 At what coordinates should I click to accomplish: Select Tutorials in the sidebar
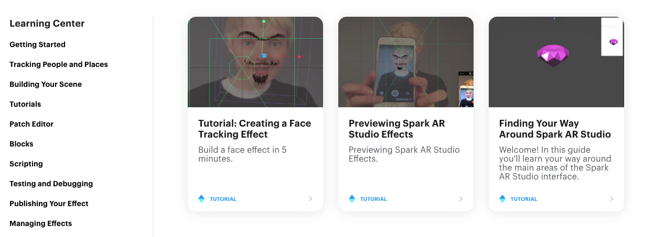tap(25, 104)
